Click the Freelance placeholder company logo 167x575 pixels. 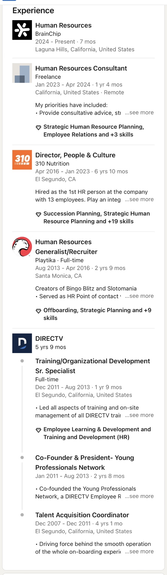22,73
